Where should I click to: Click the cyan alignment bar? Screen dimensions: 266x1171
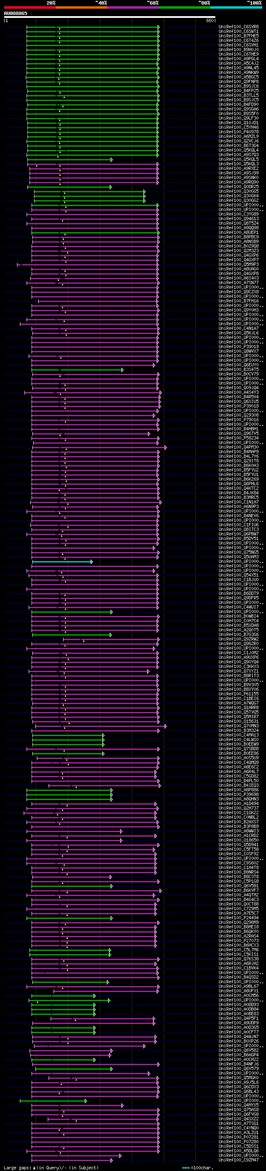(62, 562)
